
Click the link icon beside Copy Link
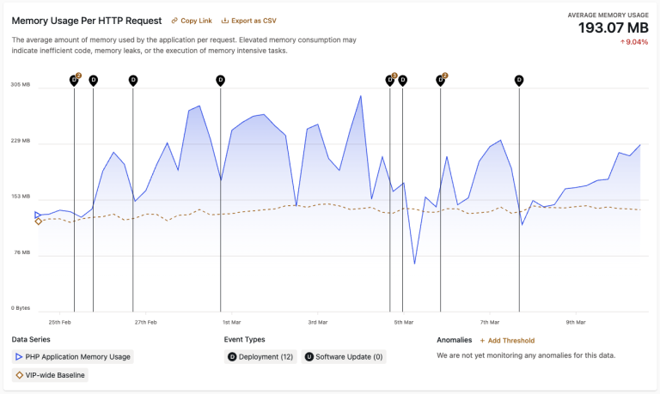tap(174, 21)
